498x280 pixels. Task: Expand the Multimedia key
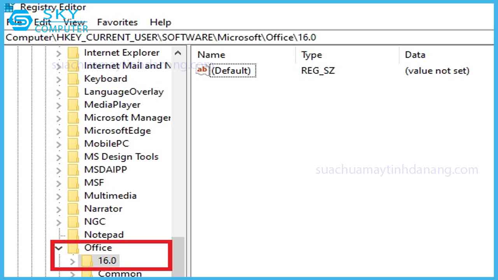(x=59, y=196)
